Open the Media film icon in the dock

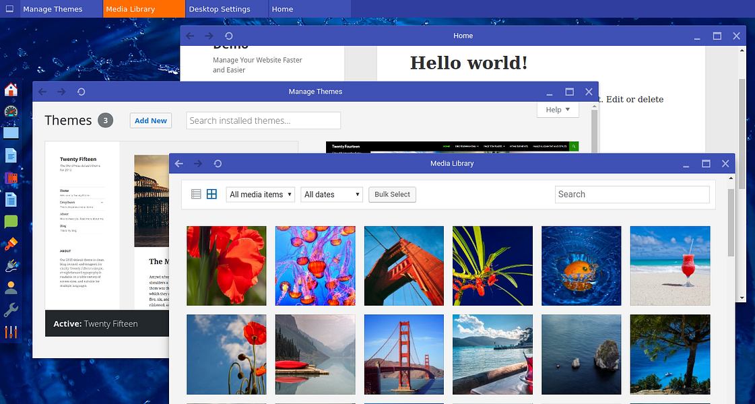[x=11, y=178]
